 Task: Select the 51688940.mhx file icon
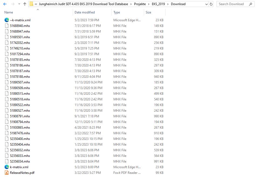[6, 26]
